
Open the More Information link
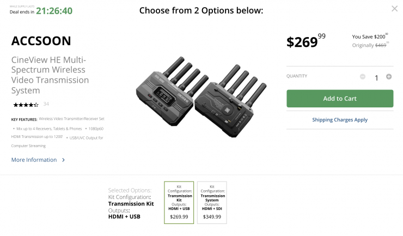coord(34,160)
